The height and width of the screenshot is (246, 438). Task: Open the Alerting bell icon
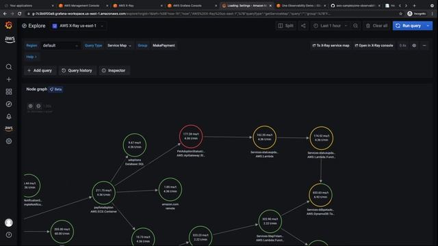pos(9,117)
